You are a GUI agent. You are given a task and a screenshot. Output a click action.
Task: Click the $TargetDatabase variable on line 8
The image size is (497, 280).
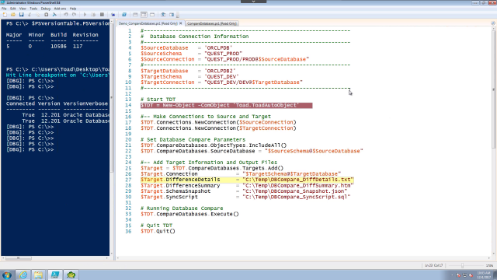(x=164, y=71)
